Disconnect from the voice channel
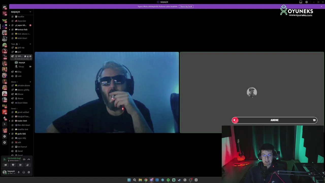325x183 pixels. click(29, 159)
